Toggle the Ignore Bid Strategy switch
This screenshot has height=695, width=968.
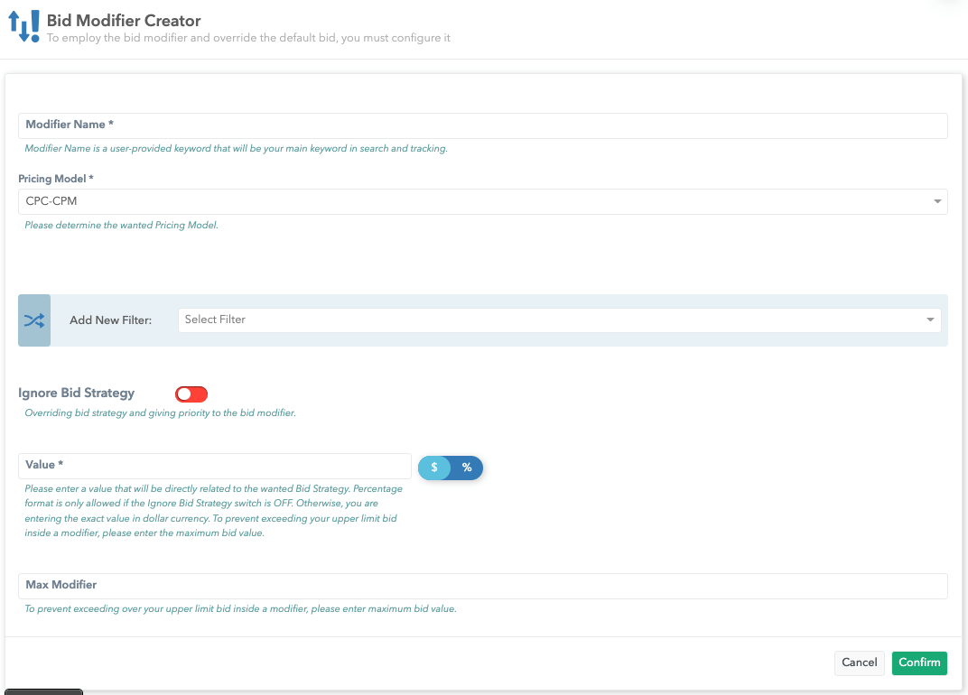coord(191,394)
